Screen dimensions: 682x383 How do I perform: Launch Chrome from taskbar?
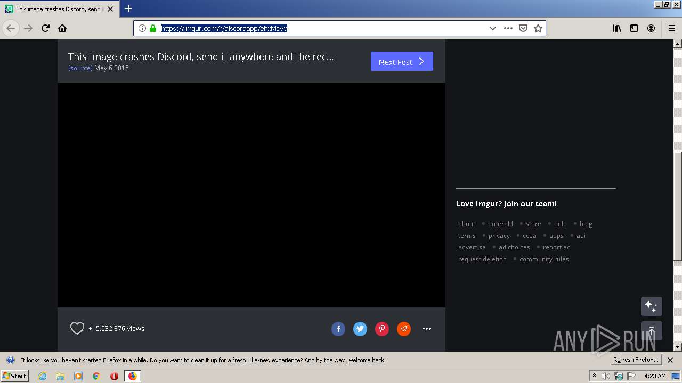(96, 376)
